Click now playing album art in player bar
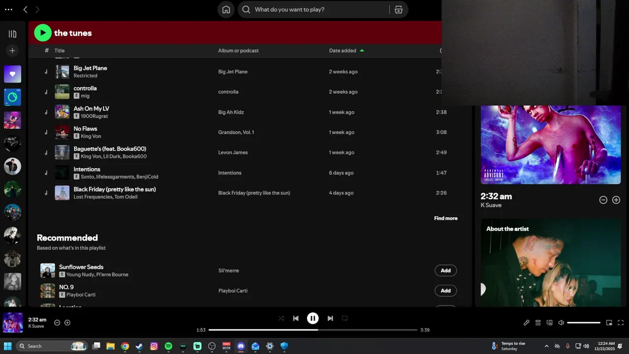Image resolution: width=629 pixels, height=354 pixels. pos(13,323)
